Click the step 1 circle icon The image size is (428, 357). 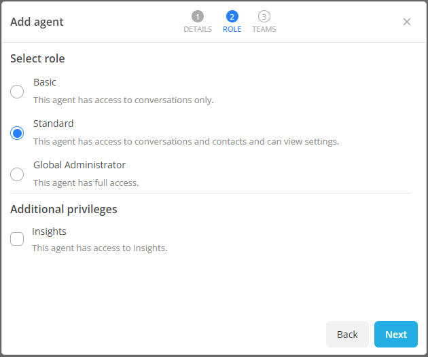(x=198, y=17)
